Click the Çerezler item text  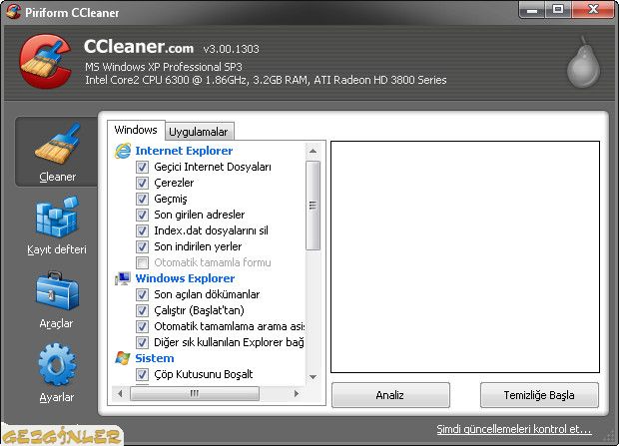(x=174, y=183)
